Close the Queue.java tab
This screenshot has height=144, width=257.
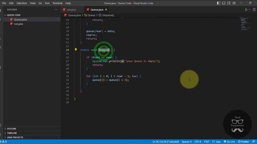pyautogui.click(x=106, y=10)
